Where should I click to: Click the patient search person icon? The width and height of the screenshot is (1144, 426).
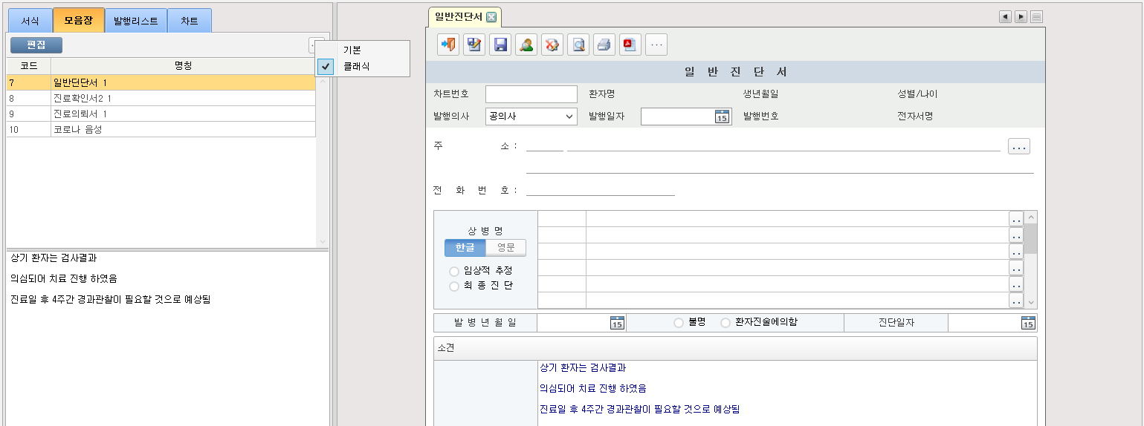point(526,45)
